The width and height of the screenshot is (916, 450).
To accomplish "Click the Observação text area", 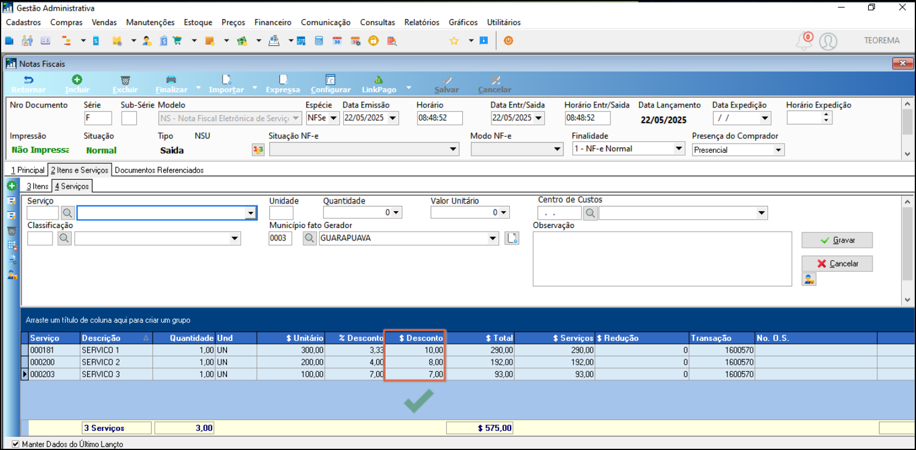I will 662,259.
